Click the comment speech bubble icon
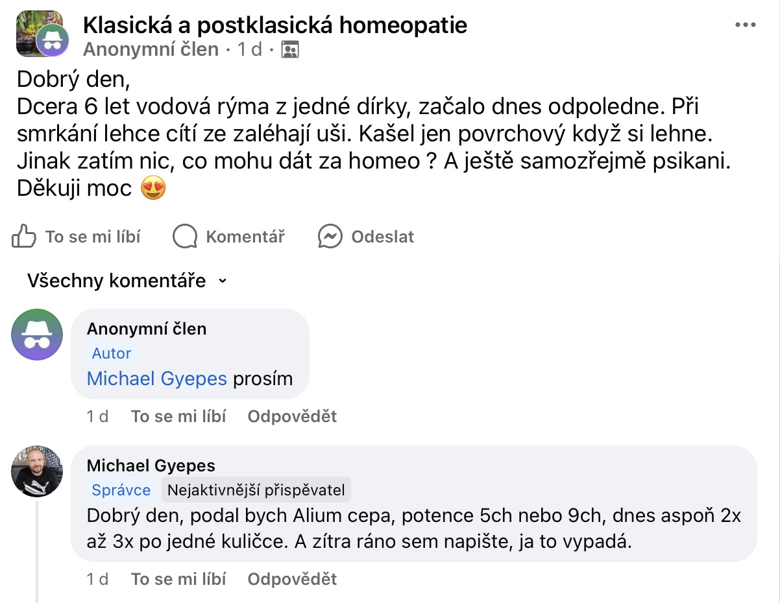 pyautogui.click(x=185, y=237)
